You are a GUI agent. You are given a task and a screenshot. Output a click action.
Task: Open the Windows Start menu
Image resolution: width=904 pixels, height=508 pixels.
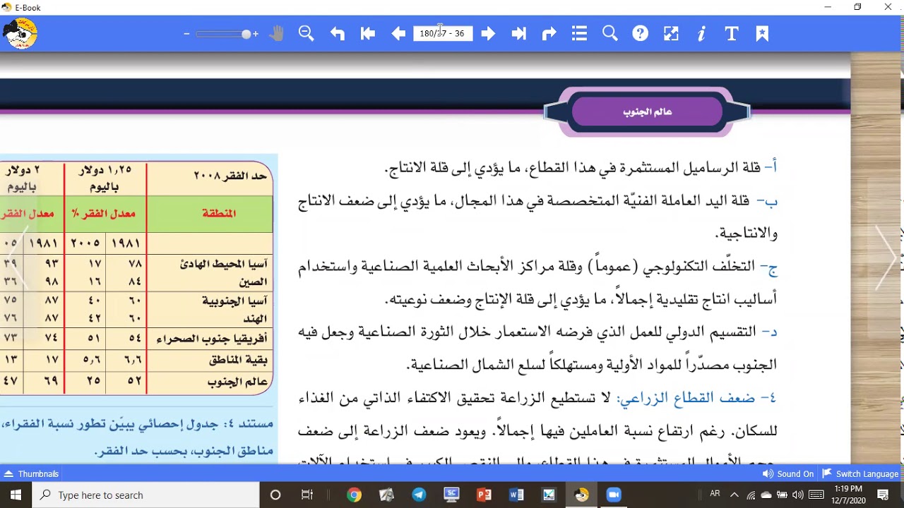tap(16, 495)
